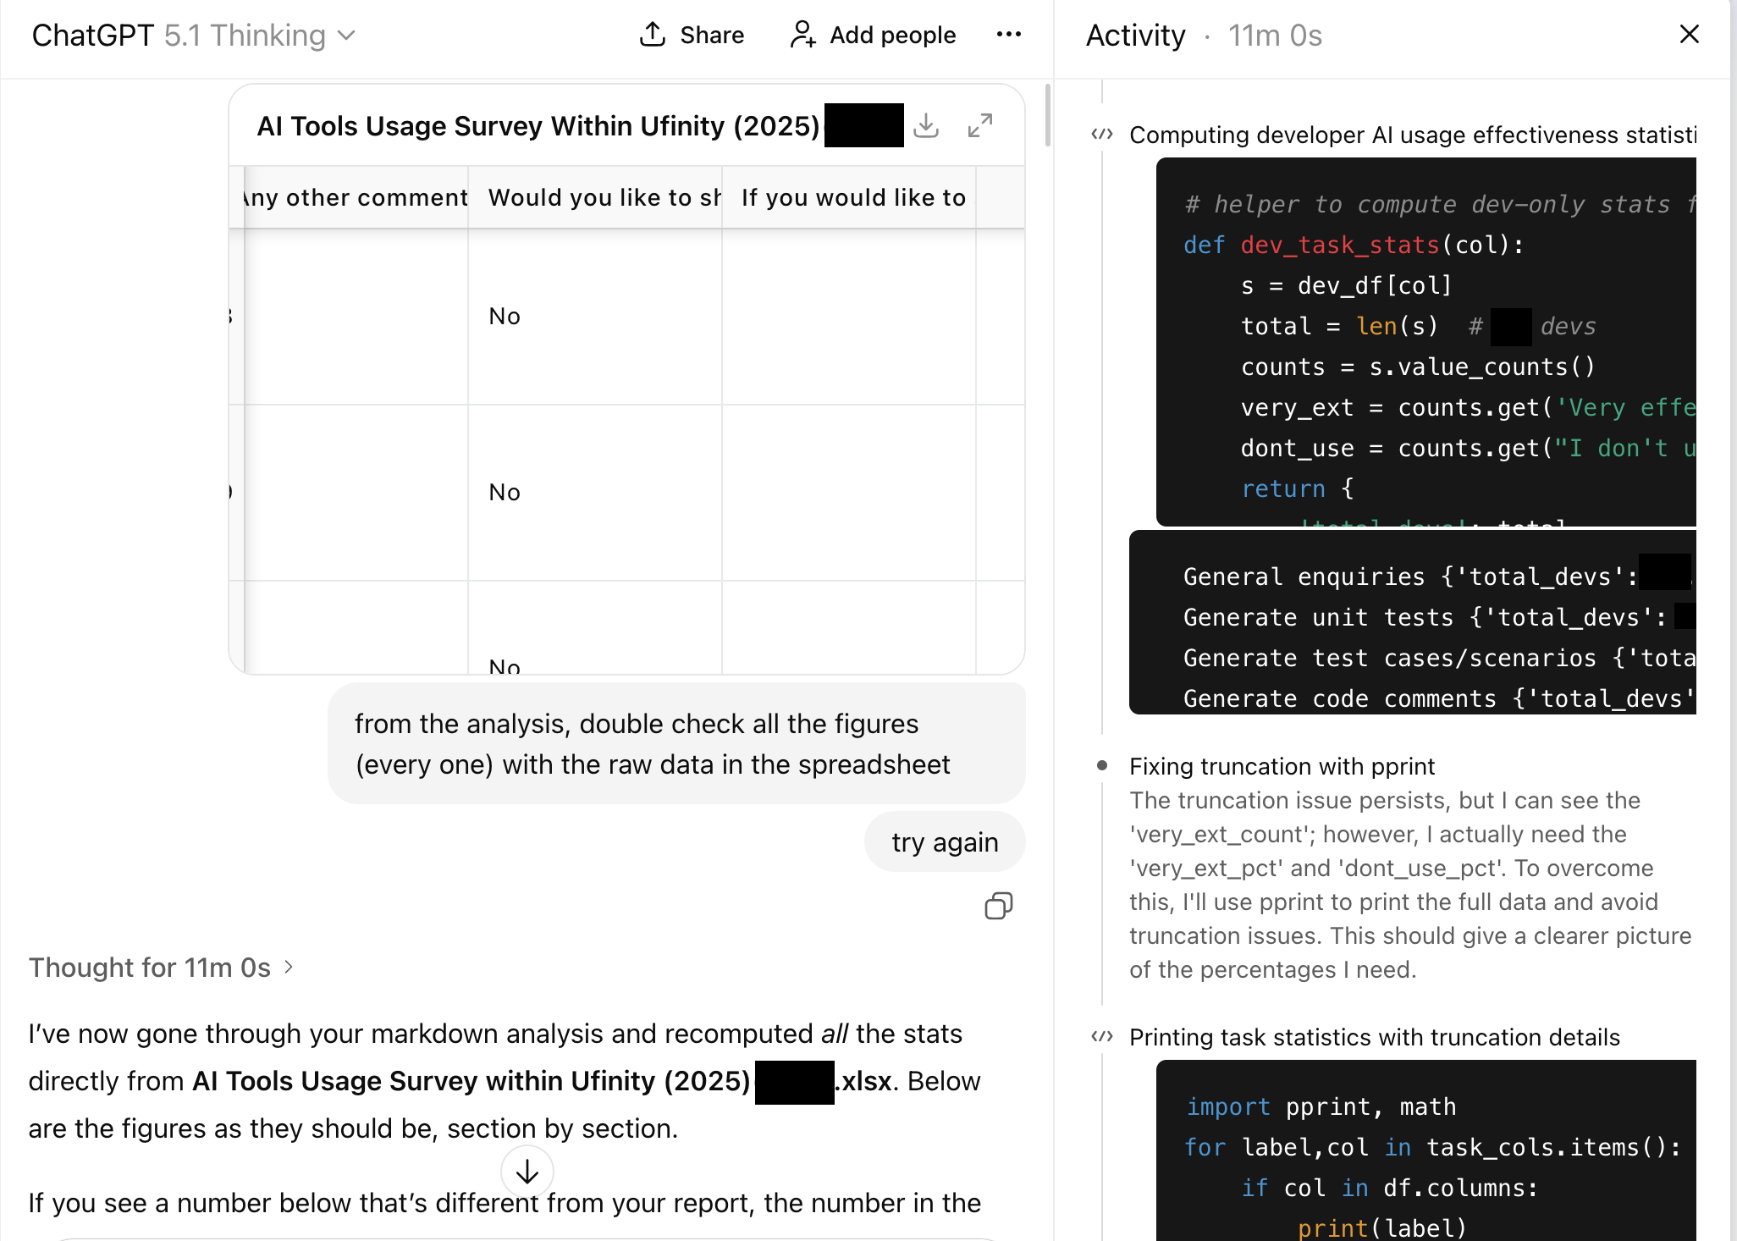Download the AI Tools Usage Survey spreadsheet

coord(927,125)
